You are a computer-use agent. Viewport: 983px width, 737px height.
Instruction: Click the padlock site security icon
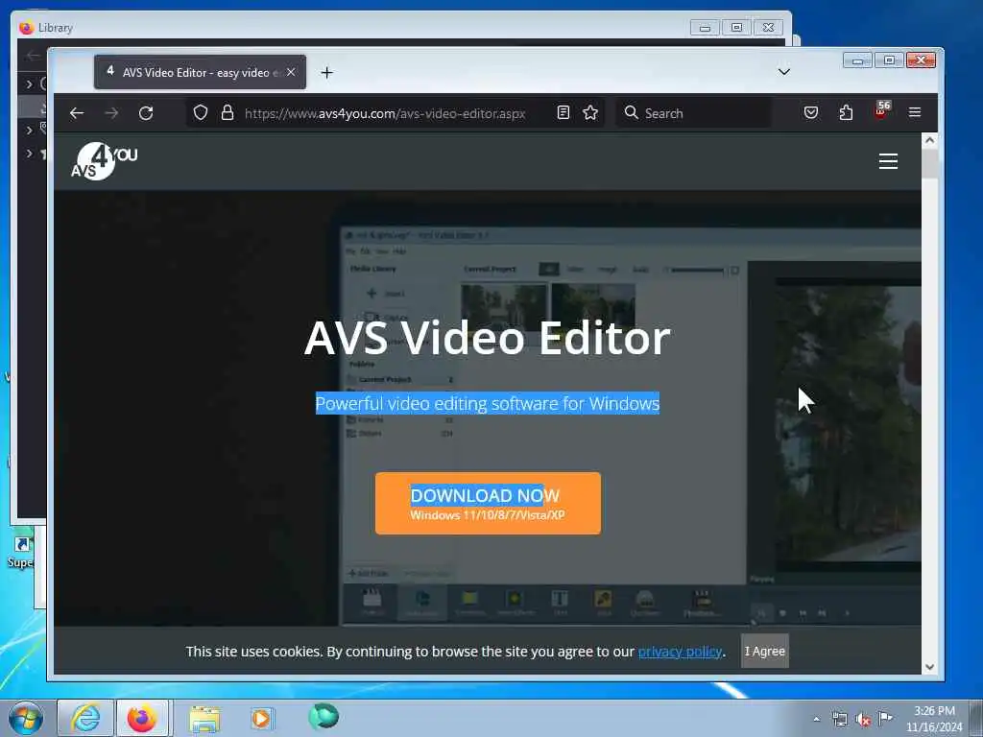click(227, 113)
